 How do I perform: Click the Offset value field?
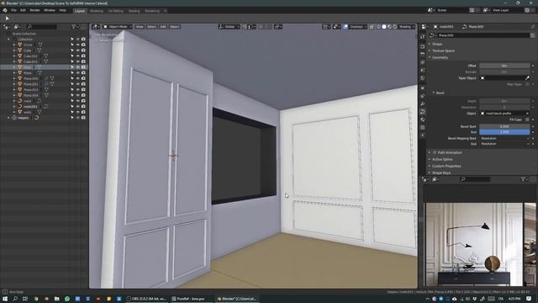click(504, 66)
